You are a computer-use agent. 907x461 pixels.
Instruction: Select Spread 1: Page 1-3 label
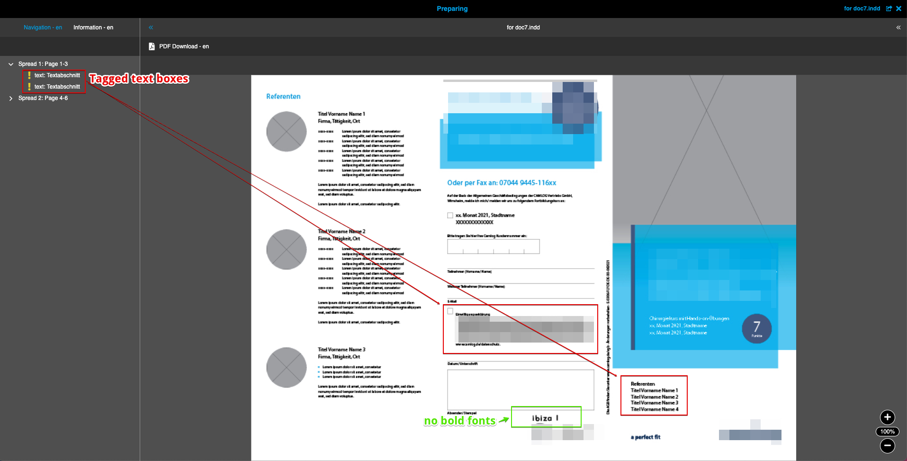pyautogui.click(x=43, y=64)
